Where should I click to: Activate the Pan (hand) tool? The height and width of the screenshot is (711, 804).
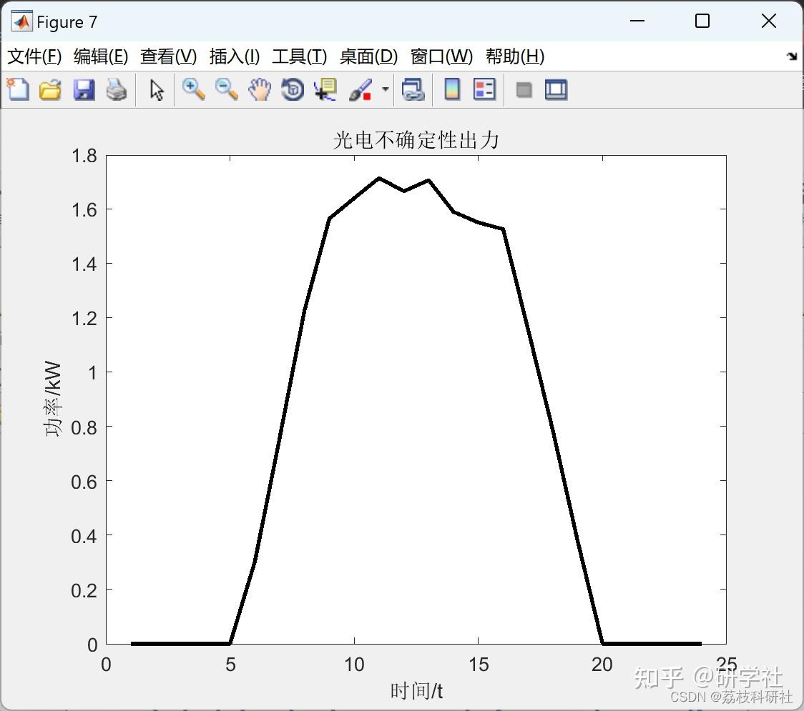260,89
